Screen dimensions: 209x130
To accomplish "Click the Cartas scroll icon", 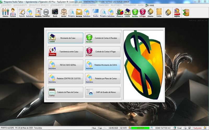I will tap(159, 12).
